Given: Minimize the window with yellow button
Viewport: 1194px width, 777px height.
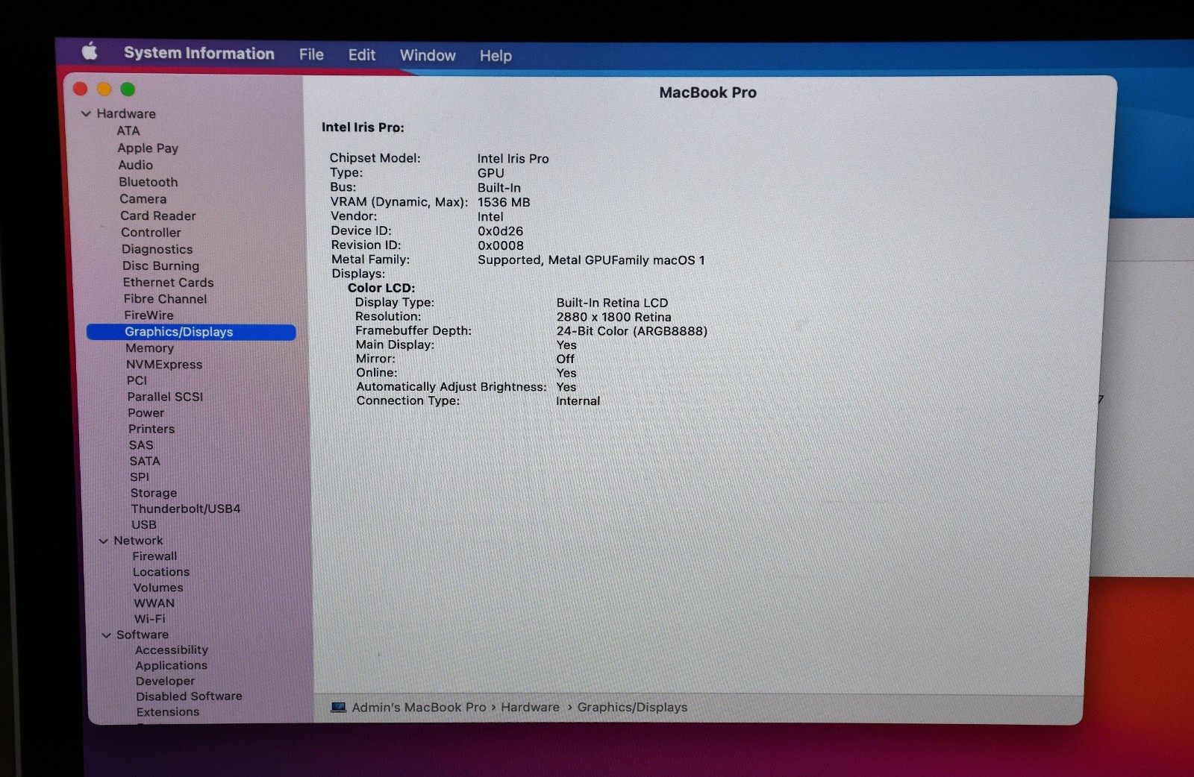Looking at the screenshot, I should tap(104, 89).
